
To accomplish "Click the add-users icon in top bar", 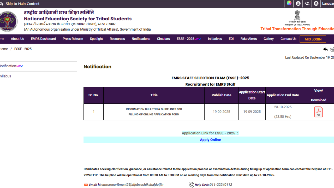I will (x=307, y=3).
